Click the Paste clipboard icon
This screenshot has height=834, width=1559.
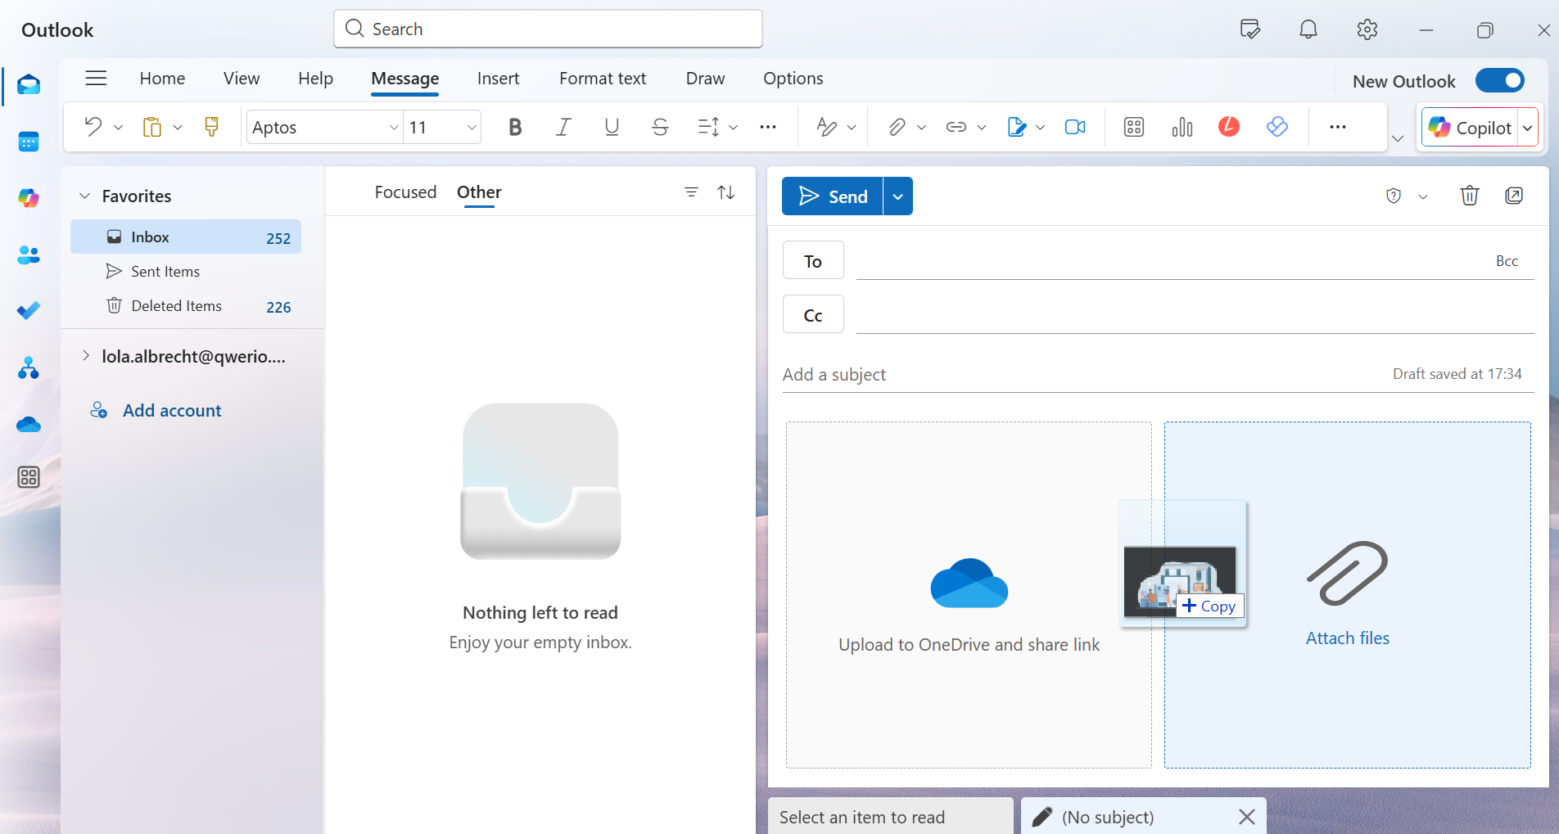click(152, 127)
